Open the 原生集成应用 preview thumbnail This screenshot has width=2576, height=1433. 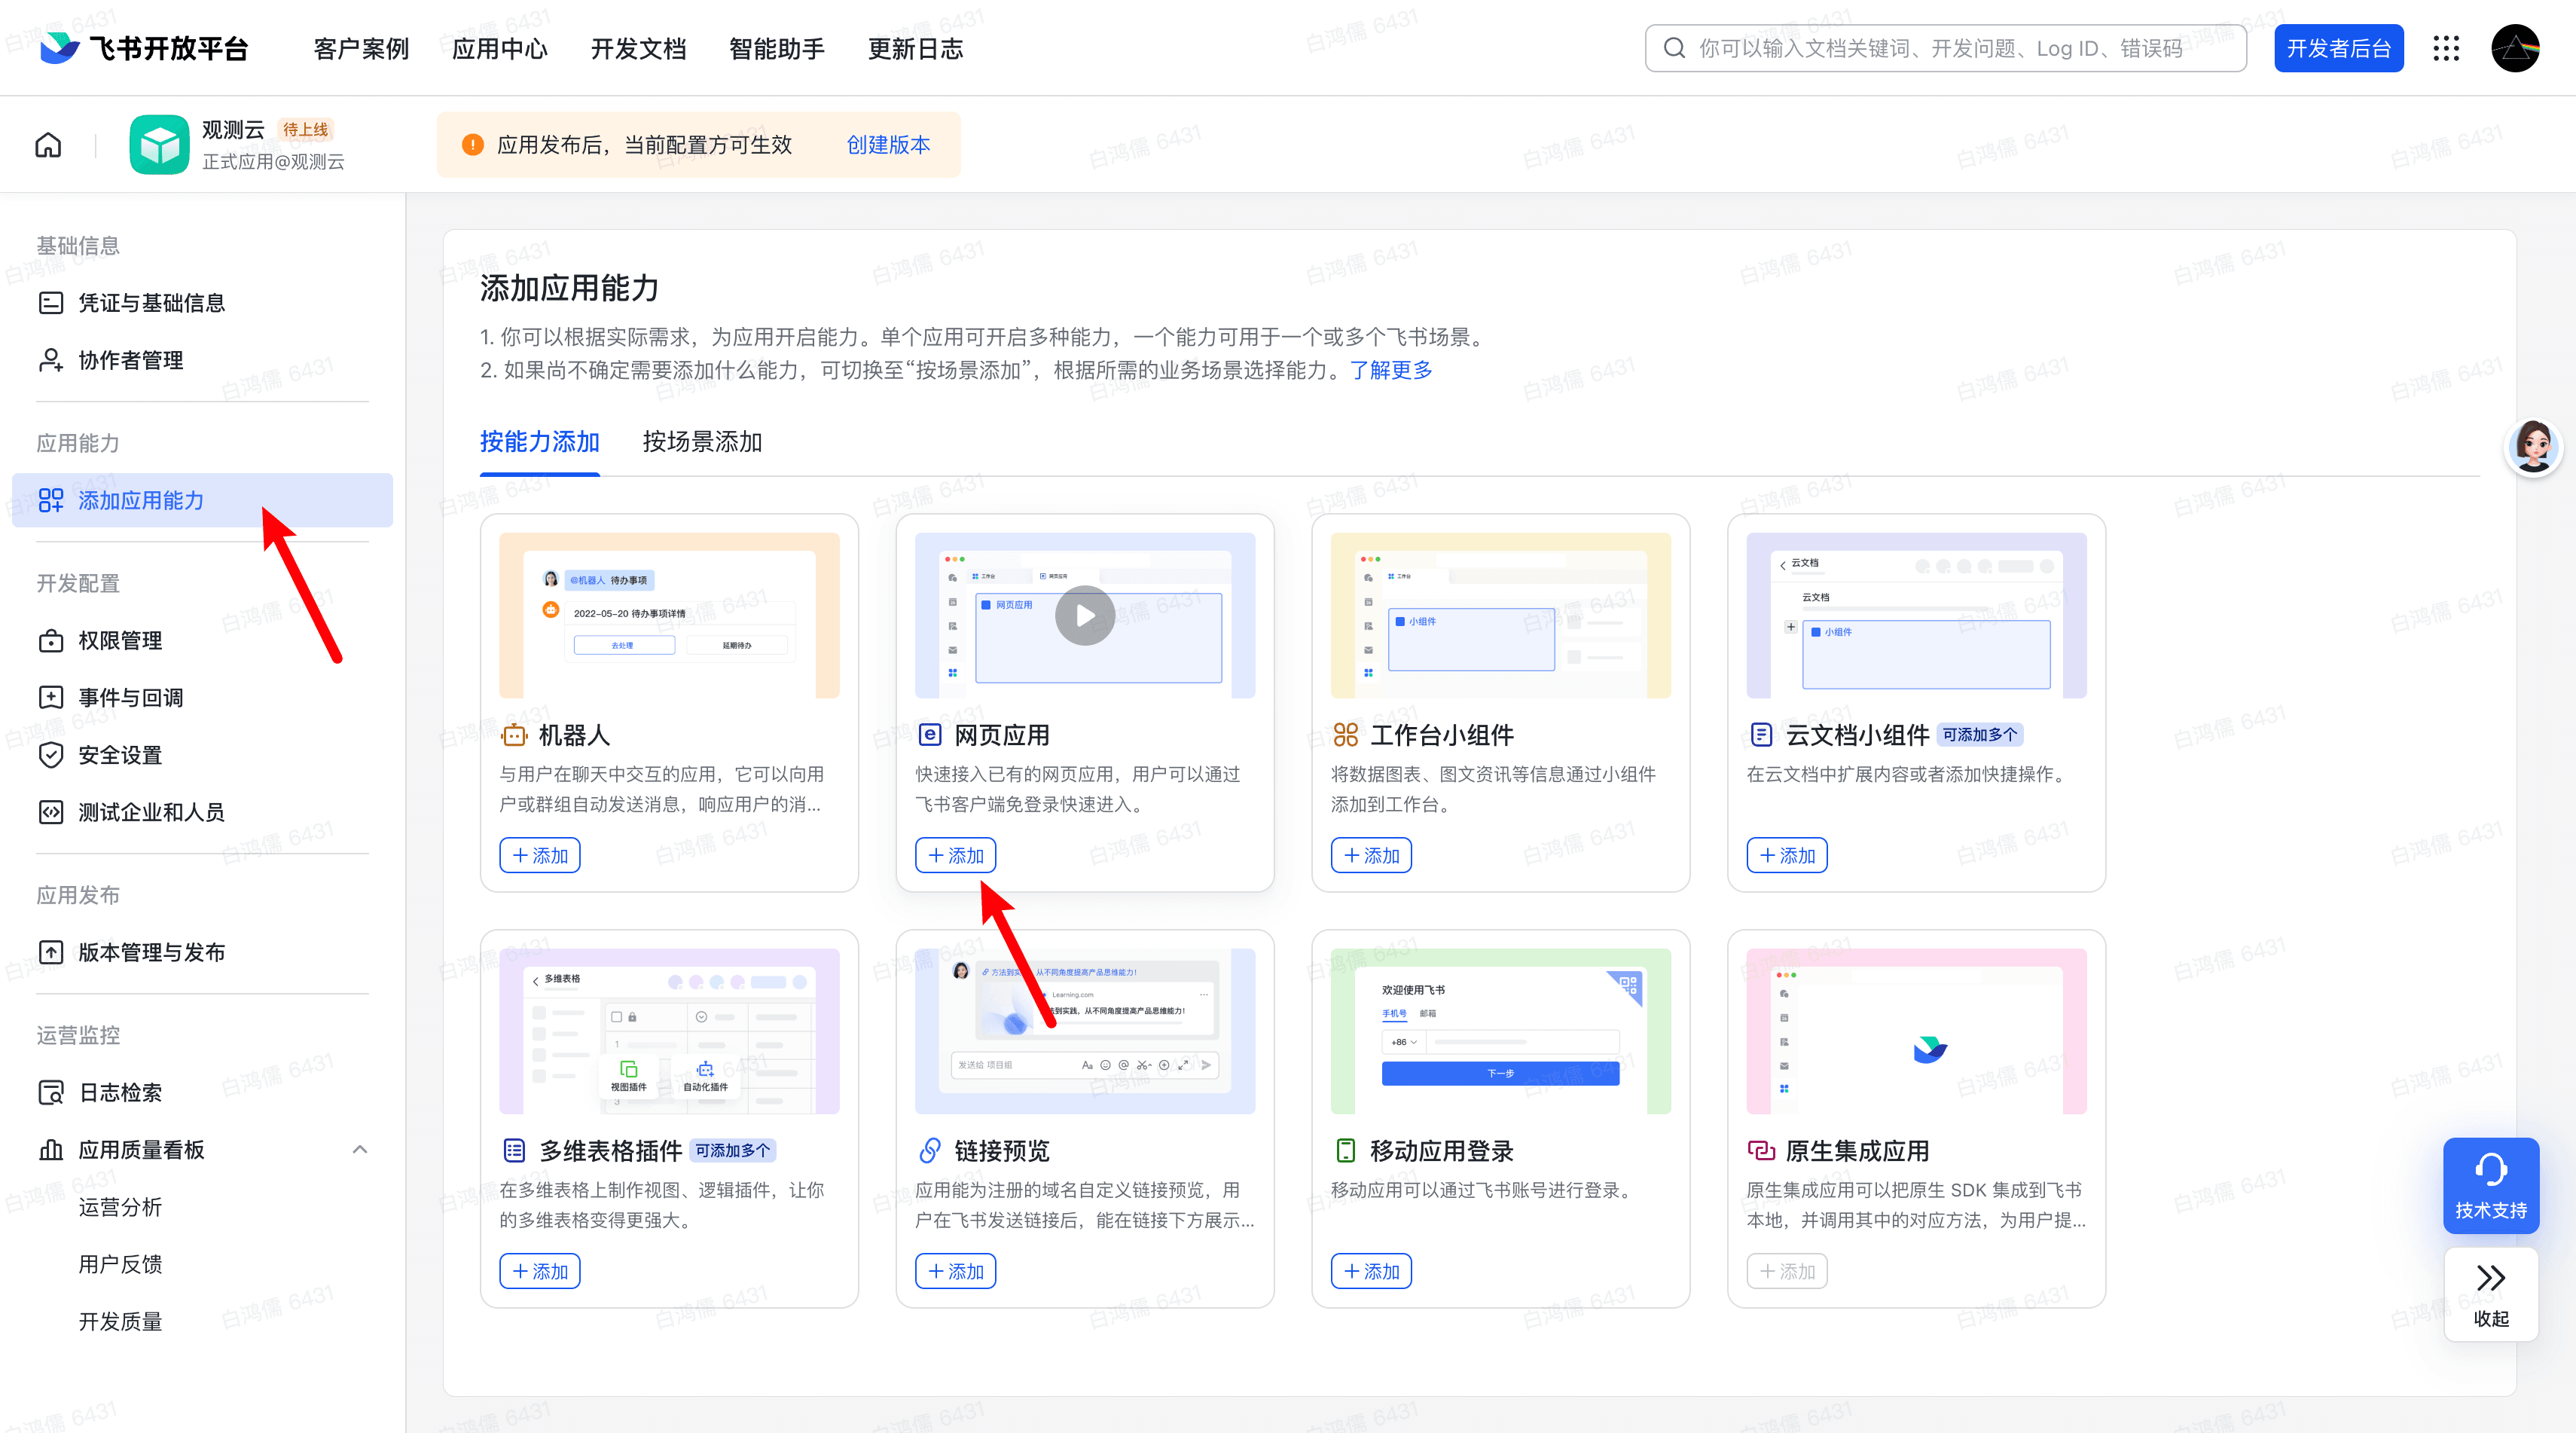(1917, 1032)
